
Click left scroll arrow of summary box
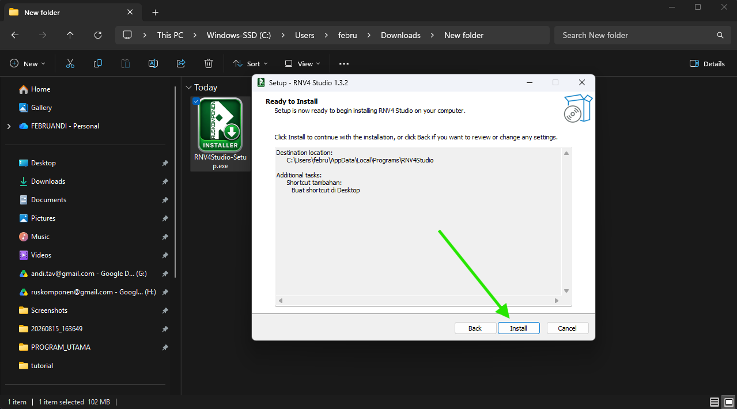(281, 301)
